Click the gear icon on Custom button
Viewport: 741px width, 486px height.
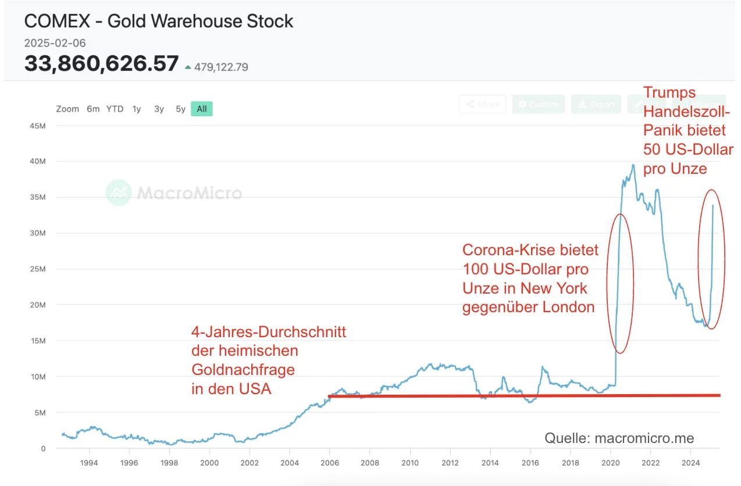tap(522, 104)
